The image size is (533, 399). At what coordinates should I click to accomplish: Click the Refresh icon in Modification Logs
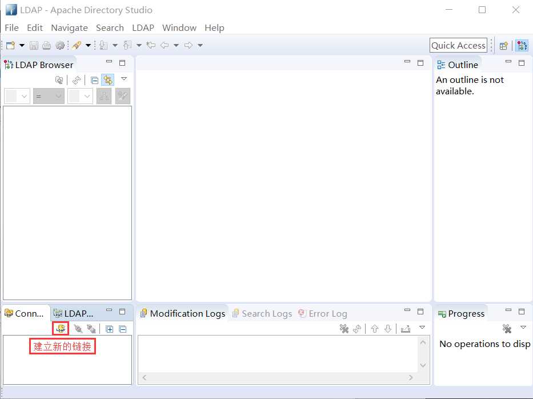(357, 329)
